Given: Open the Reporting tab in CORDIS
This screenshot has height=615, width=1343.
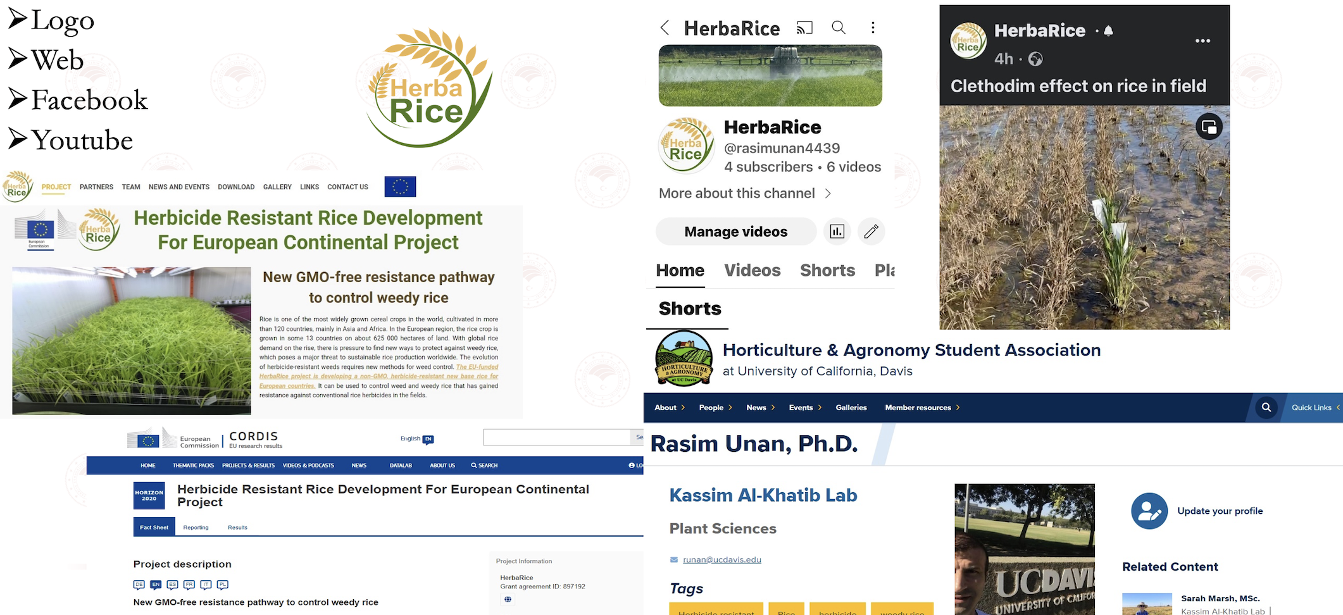Looking at the screenshot, I should point(196,527).
